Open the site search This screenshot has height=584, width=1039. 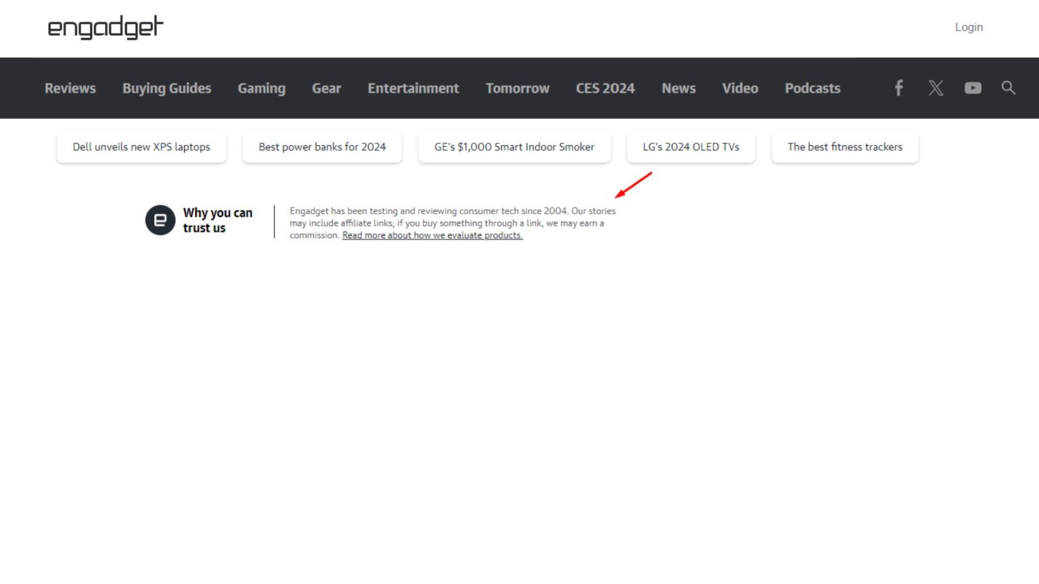(x=1009, y=88)
